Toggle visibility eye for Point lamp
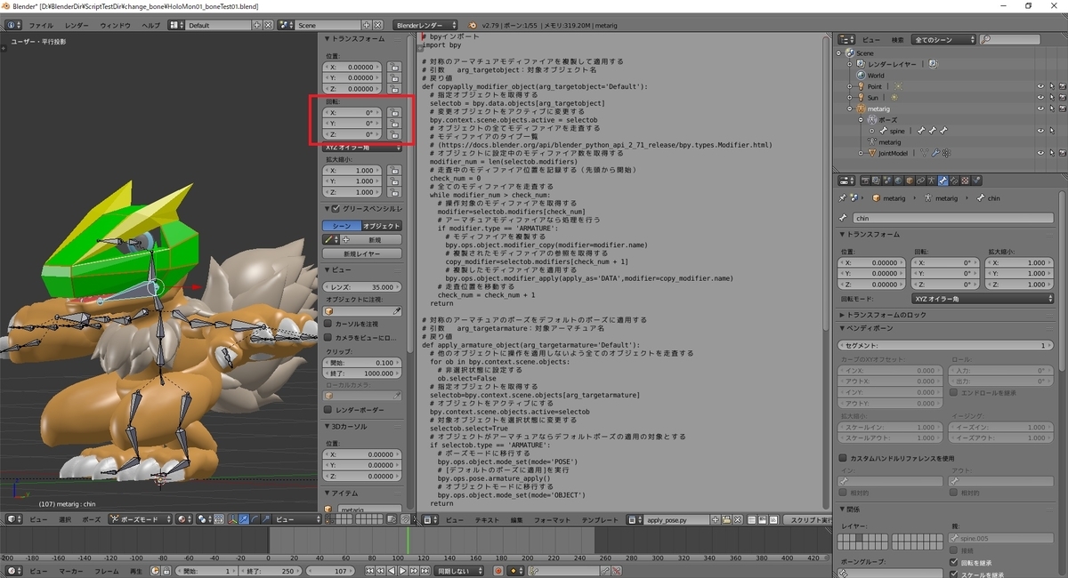This screenshot has height=578, width=1068. (x=1040, y=86)
